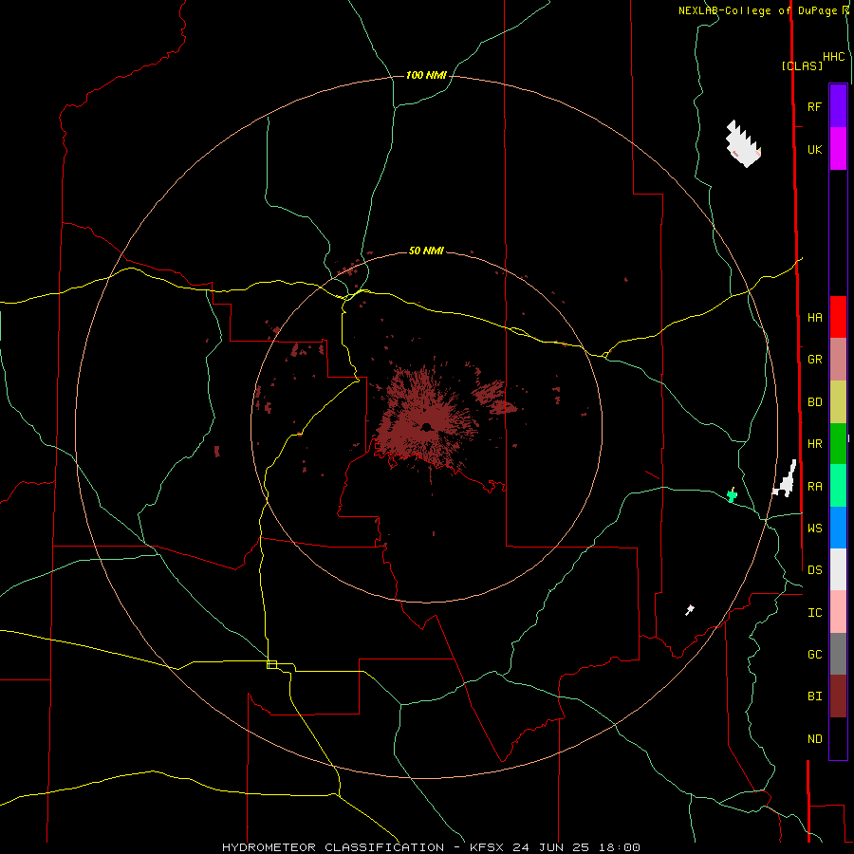Image resolution: width=854 pixels, height=854 pixels.
Task: Click the IC light pink legend swatch
Action: click(x=838, y=612)
